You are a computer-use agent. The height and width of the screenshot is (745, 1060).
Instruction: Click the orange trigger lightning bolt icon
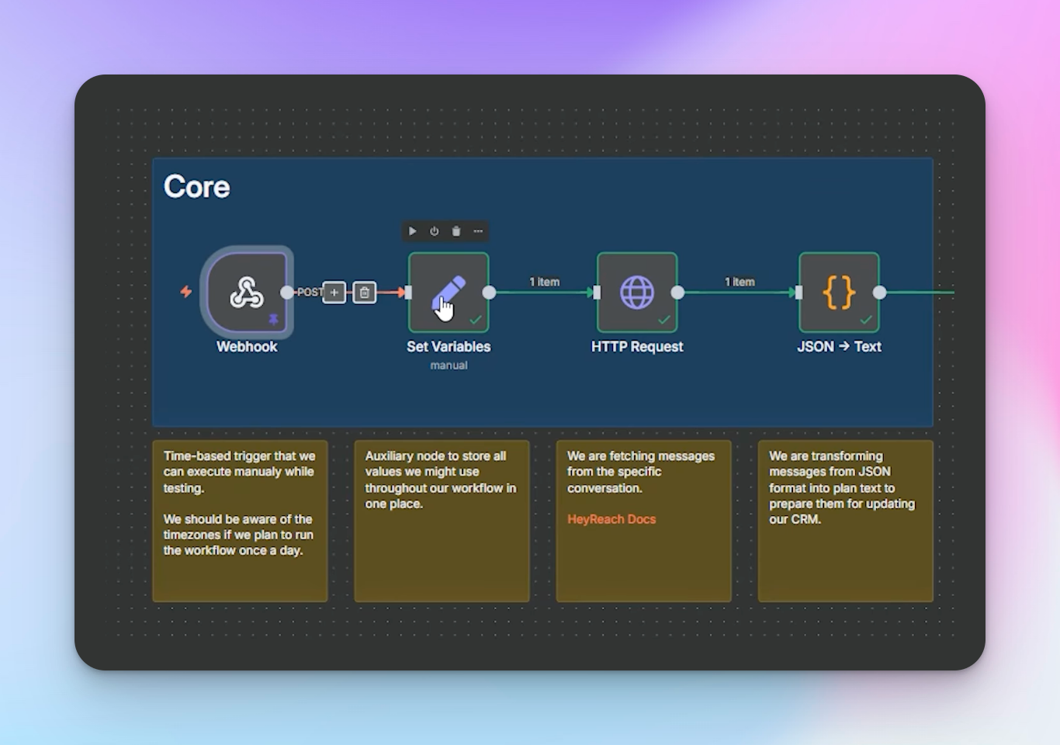click(x=186, y=292)
